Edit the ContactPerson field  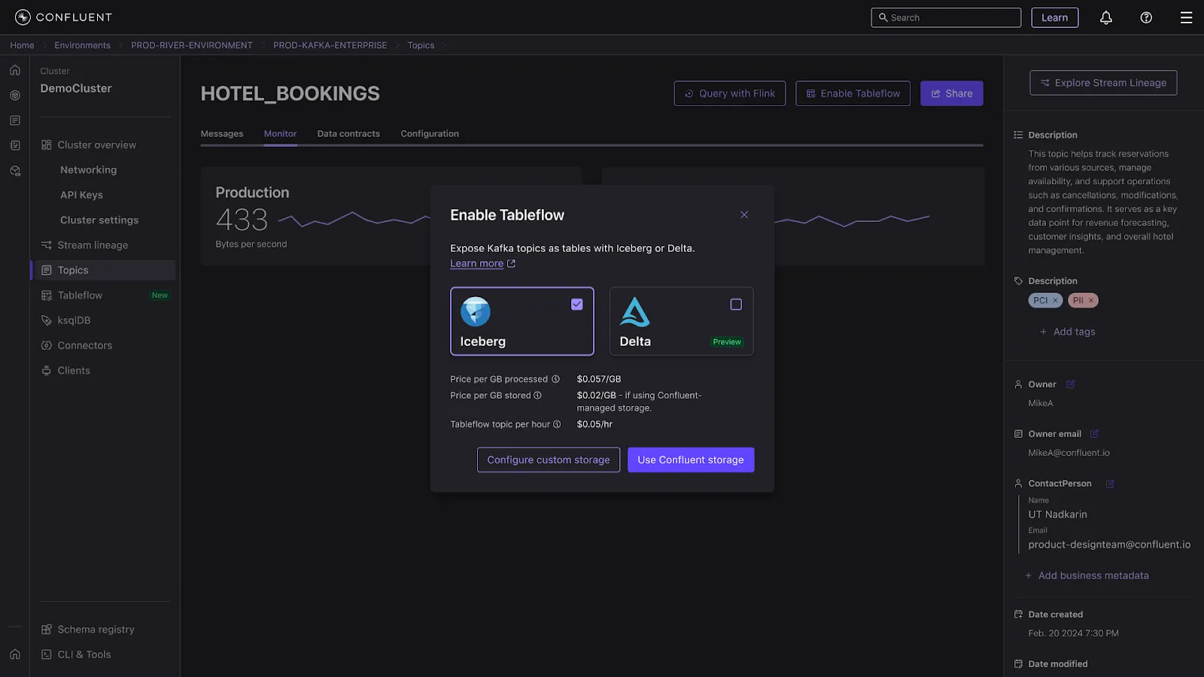1110,484
